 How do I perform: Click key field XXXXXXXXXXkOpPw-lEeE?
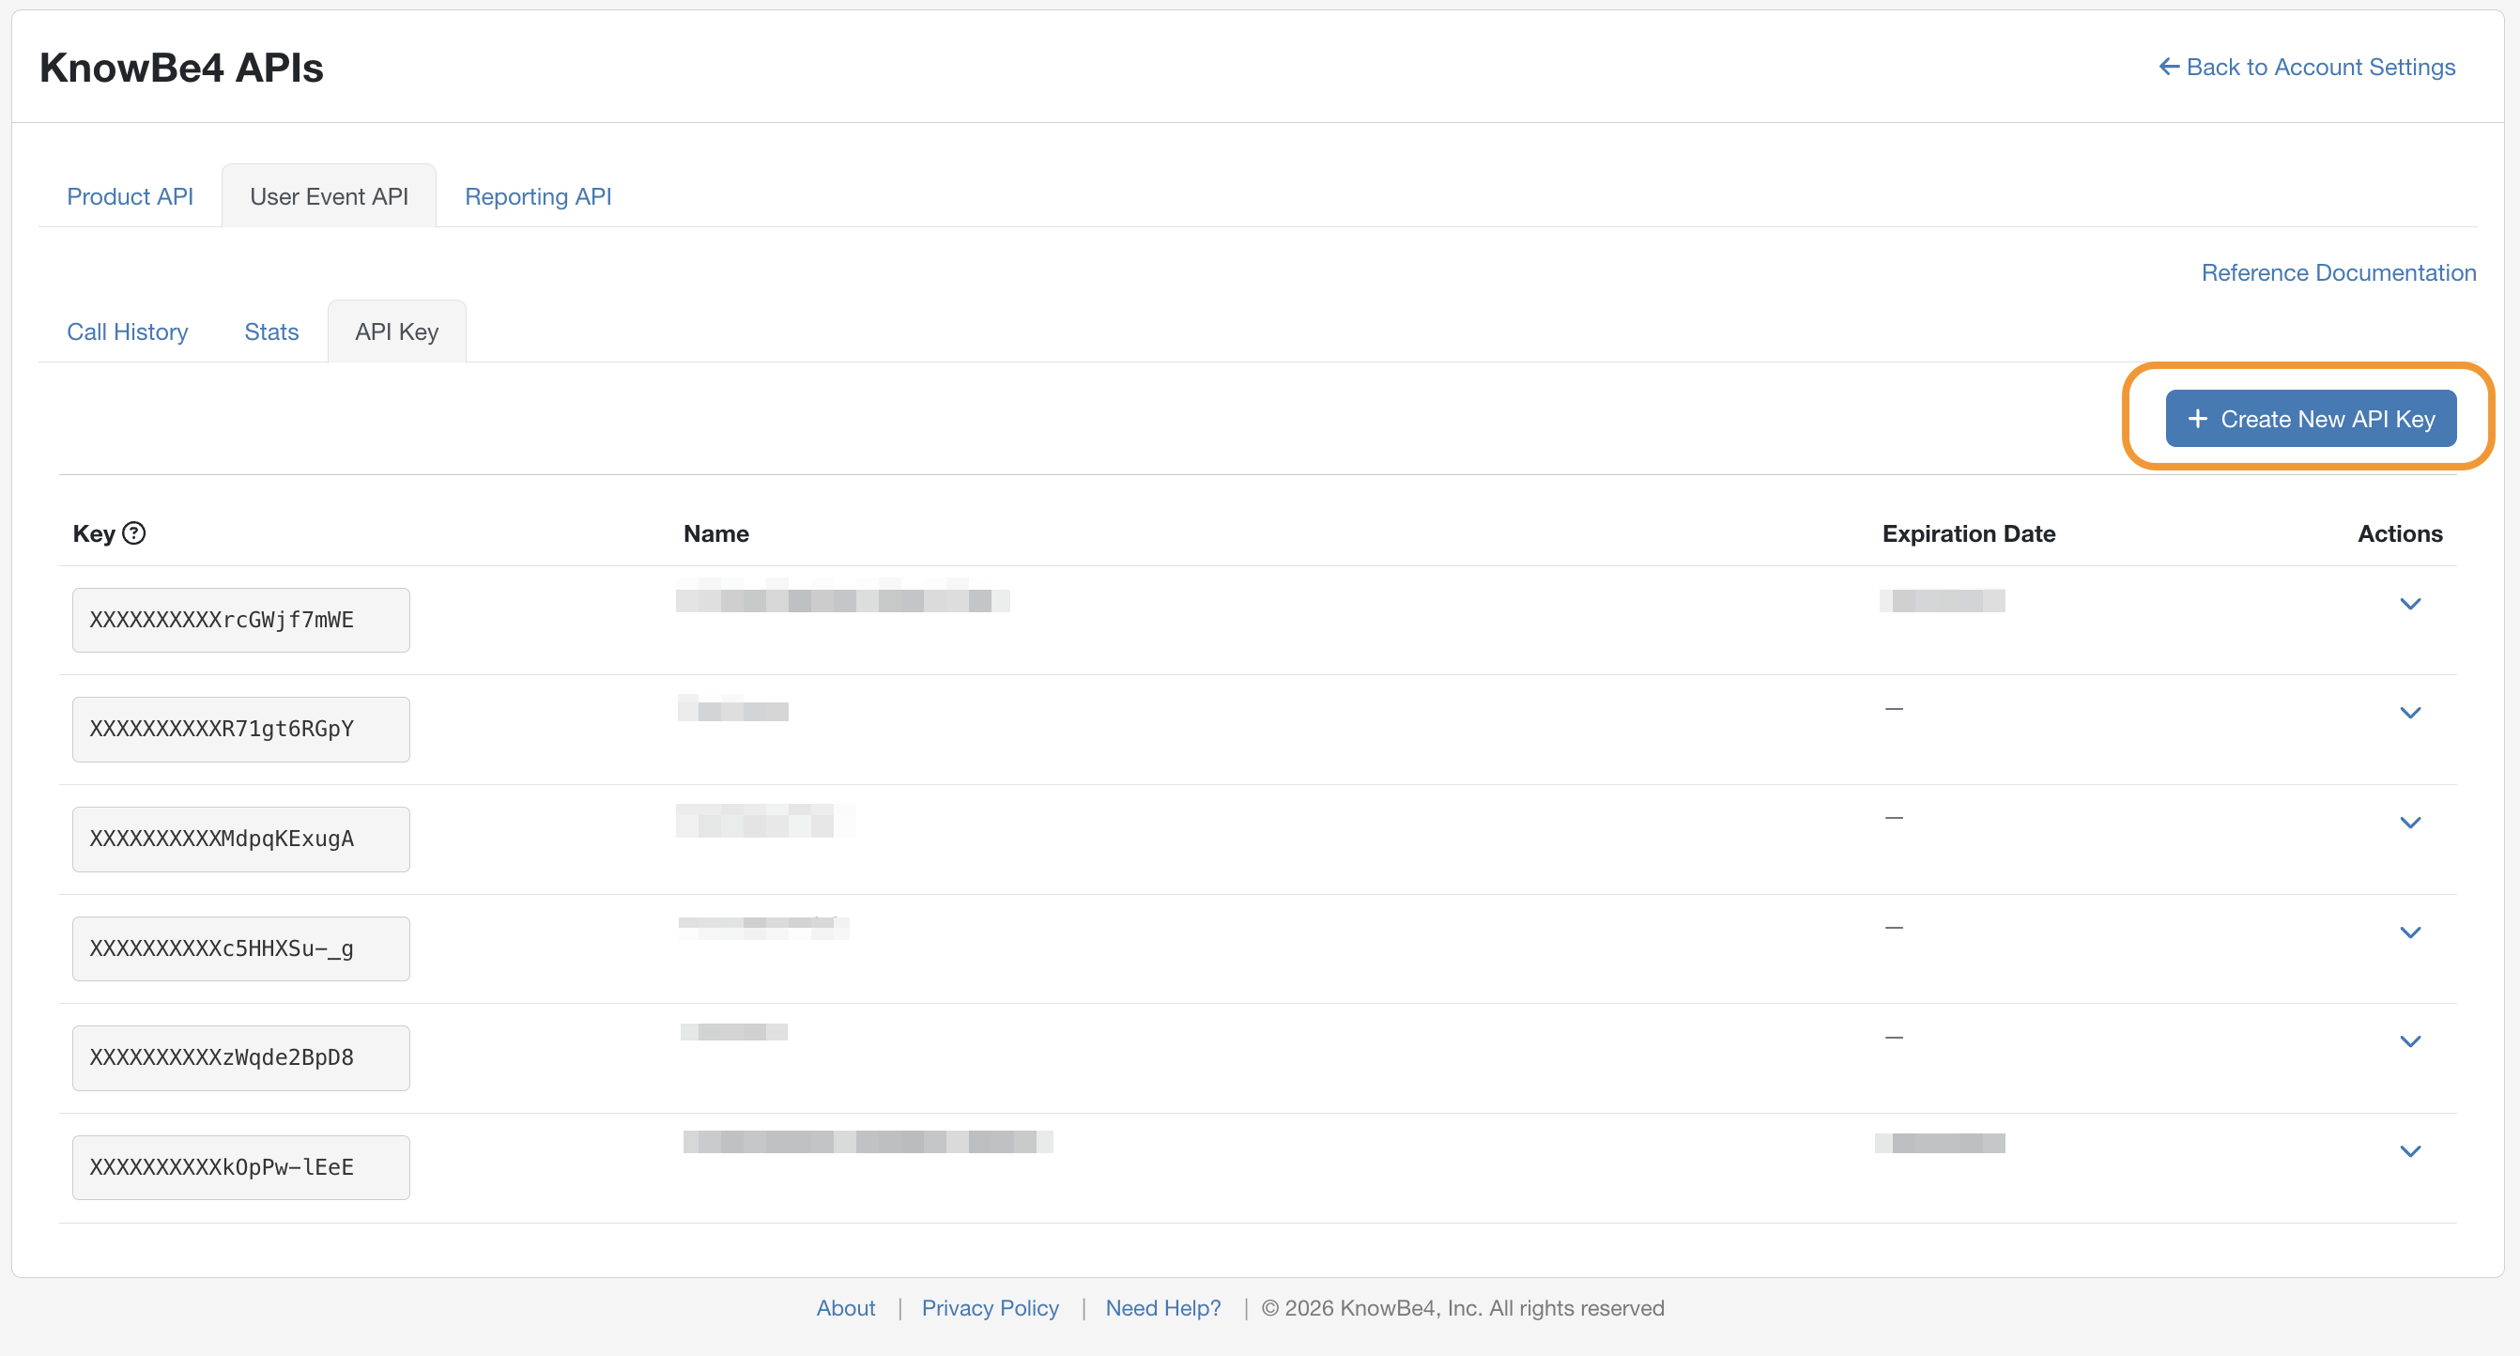(240, 1167)
